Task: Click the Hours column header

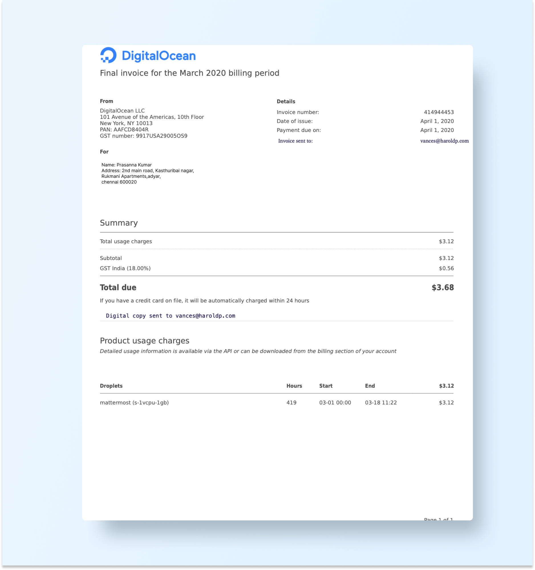Action: 294,386
